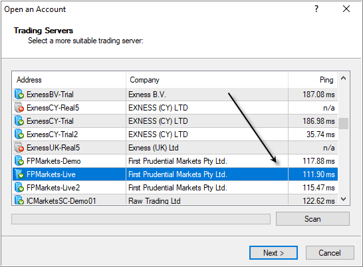Click the FPMarkets-Live2 server icon

pyautogui.click(x=19, y=188)
